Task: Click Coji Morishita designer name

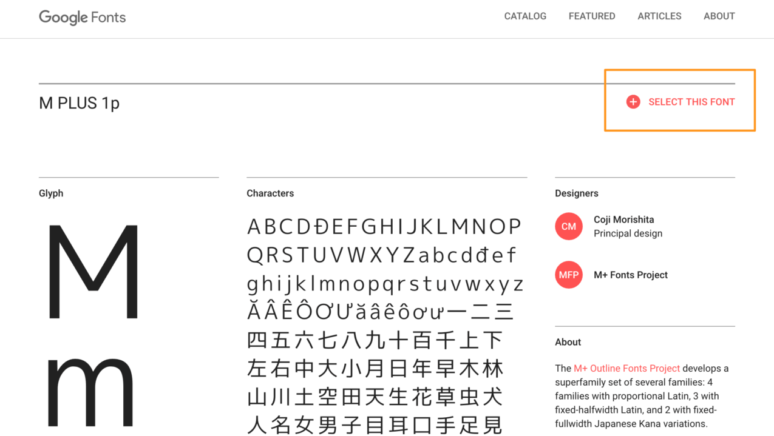Action: coord(623,220)
